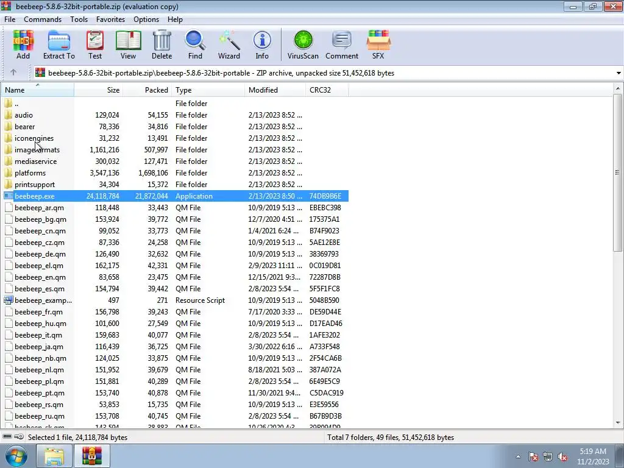Select beebeep_cz.qm file
This screenshot has height=468, width=624.
[x=175, y=242]
